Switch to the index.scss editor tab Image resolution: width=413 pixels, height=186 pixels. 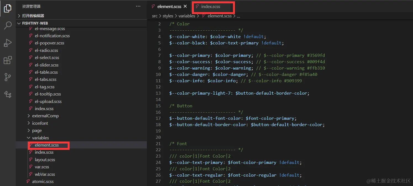(211, 6)
